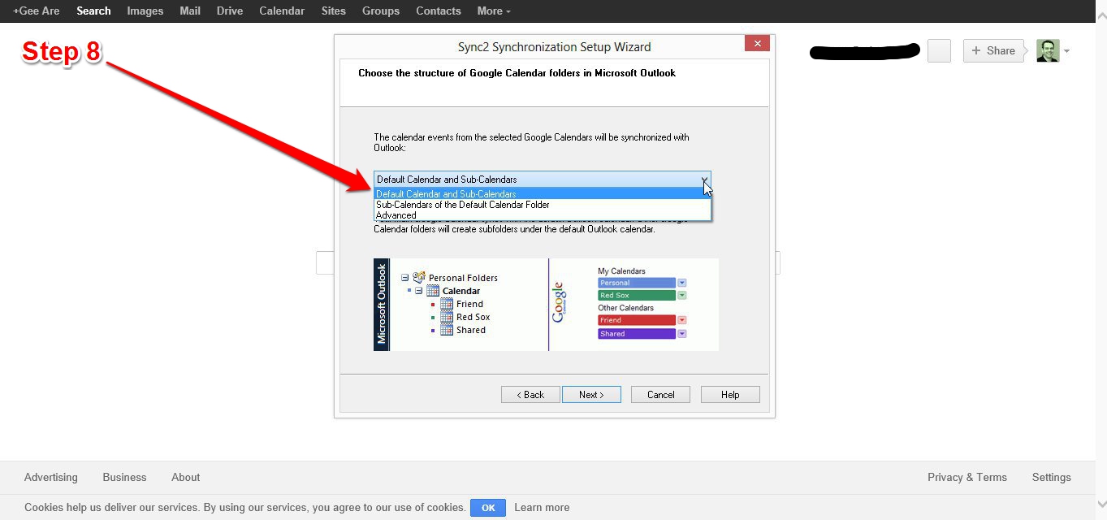The image size is (1107, 520).
Task: Open the 'Learn more' cookies link
Action: (542, 508)
